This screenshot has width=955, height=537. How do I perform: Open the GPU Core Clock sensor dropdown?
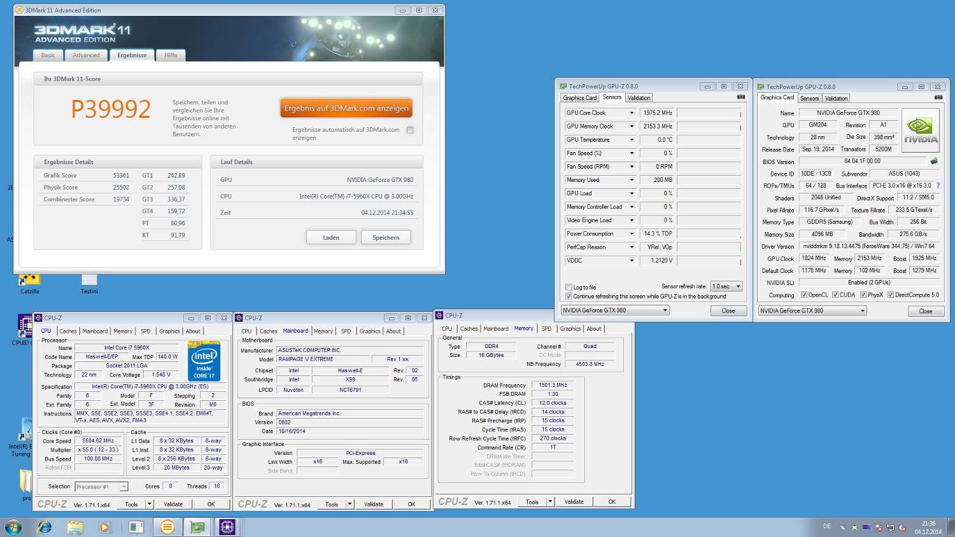tap(632, 113)
